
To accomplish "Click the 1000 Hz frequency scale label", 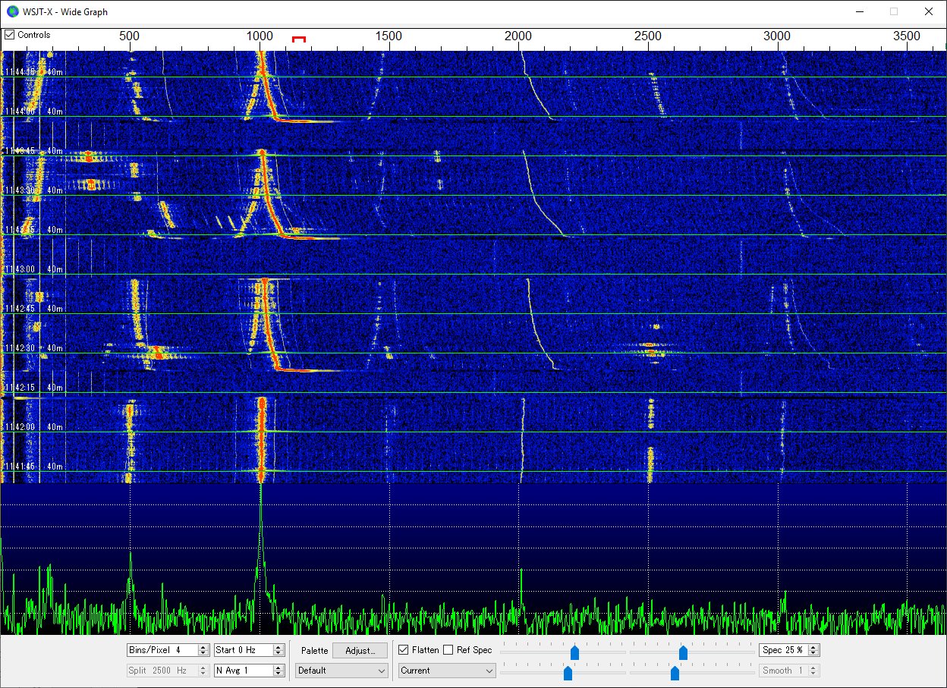I will tap(260, 36).
